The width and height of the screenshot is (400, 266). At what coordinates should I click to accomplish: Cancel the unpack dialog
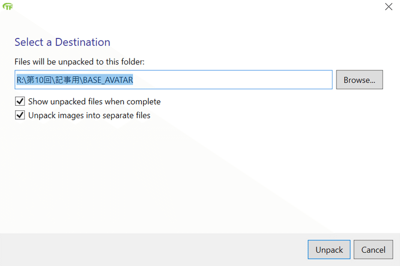pos(373,250)
